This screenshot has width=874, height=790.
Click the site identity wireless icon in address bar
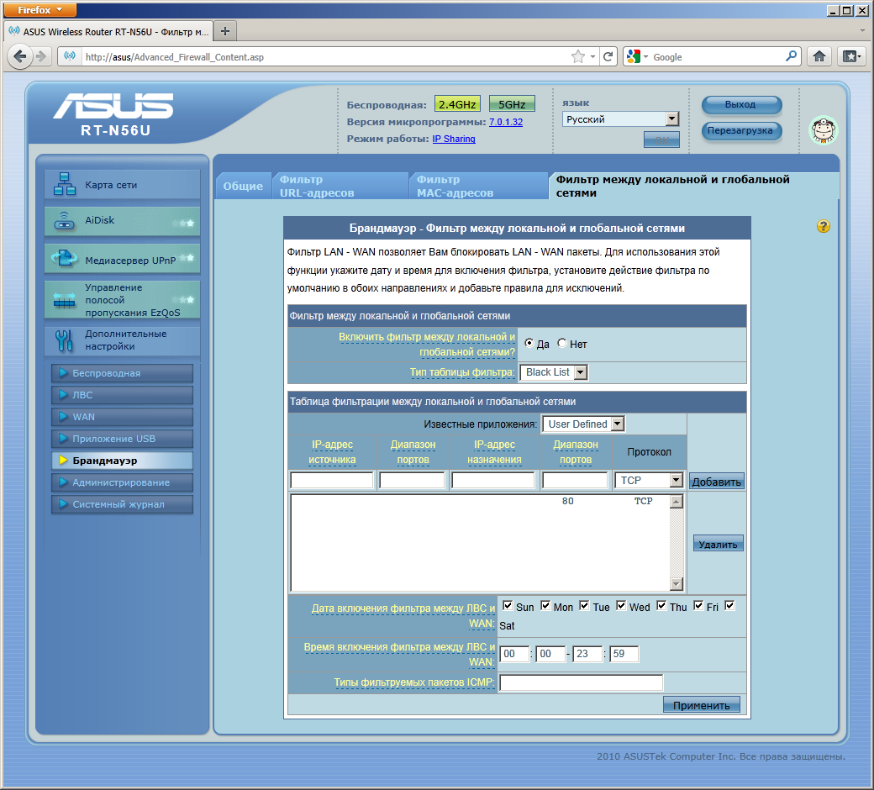tap(70, 55)
